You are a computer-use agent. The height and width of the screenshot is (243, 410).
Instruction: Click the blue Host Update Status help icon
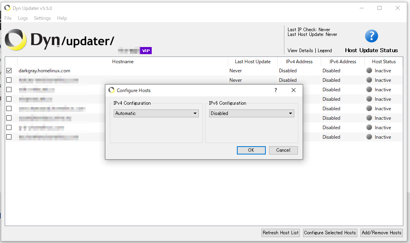pyautogui.click(x=371, y=36)
